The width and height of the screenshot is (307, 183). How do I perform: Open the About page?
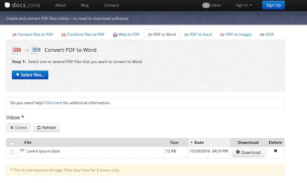point(60,5)
